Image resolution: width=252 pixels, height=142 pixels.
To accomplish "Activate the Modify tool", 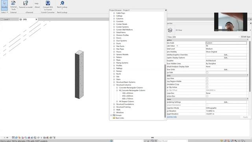I will pyautogui.click(x=4, y=5).
